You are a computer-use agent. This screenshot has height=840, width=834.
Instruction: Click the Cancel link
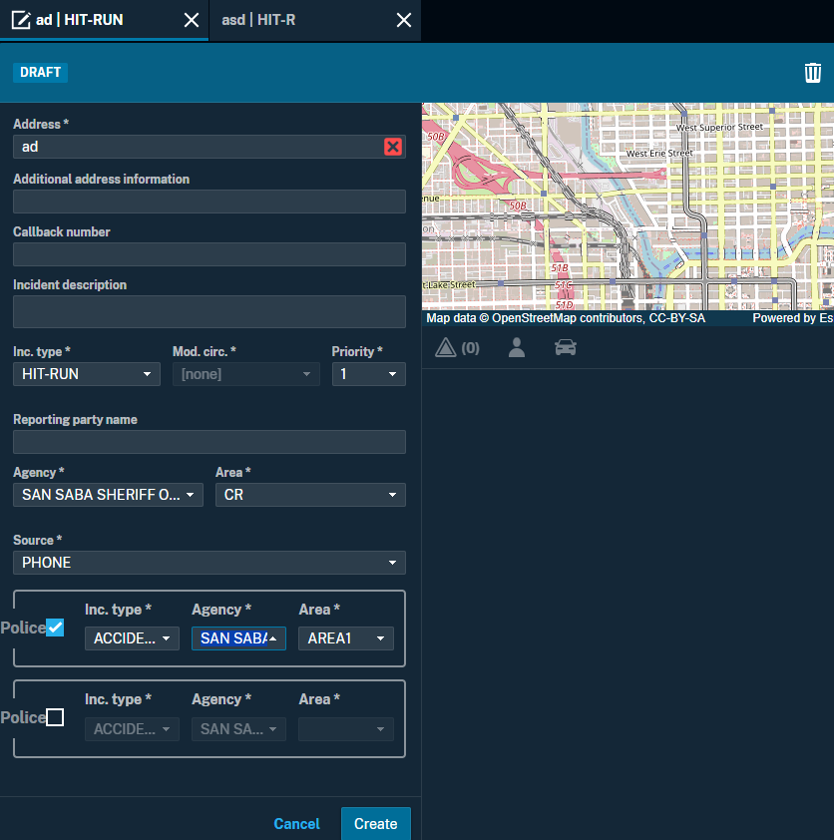pos(296,824)
